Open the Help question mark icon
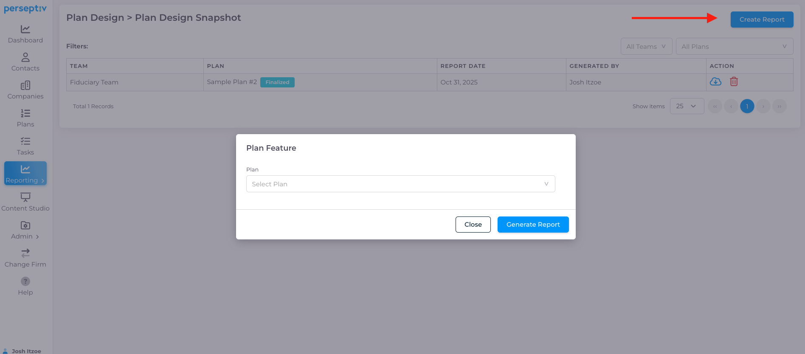The image size is (805, 354). pos(25,281)
